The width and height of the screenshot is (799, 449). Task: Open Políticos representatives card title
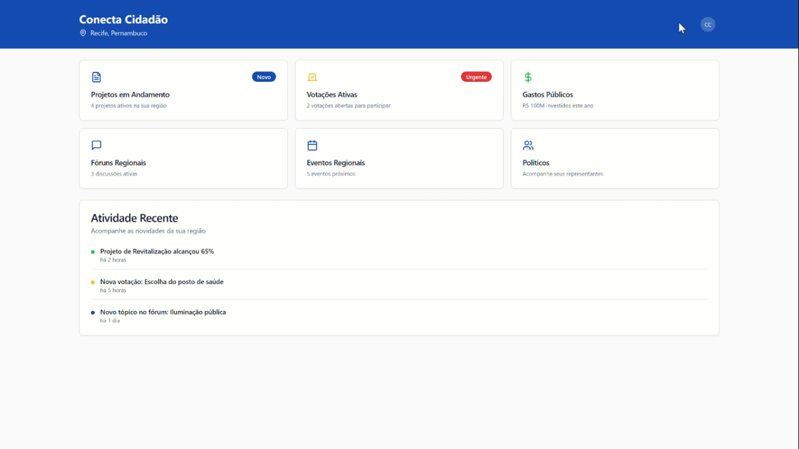[536, 163]
